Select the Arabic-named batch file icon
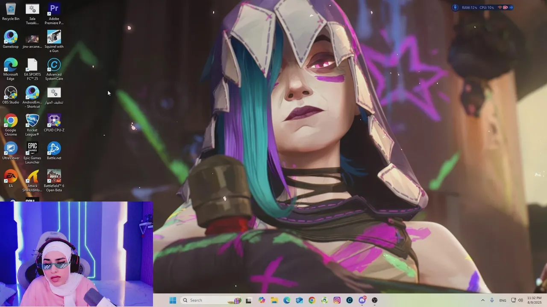Viewport: 547px width, 307px height. point(54,96)
